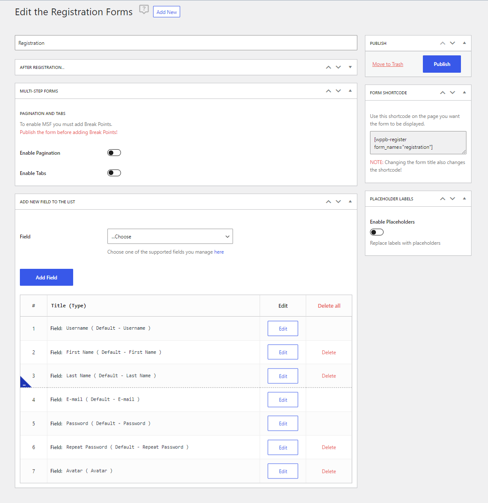Enable Pagination toggle switch

pyautogui.click(x=114, y=153)
